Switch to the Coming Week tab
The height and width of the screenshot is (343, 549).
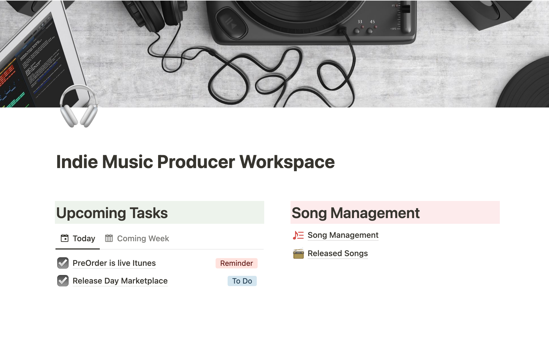point(143,238)
